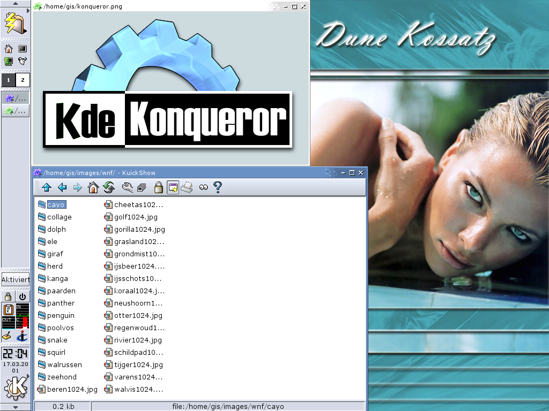Select the giraf folder
Viewport: 549px width, 411px height.
[x=50, y=254]
